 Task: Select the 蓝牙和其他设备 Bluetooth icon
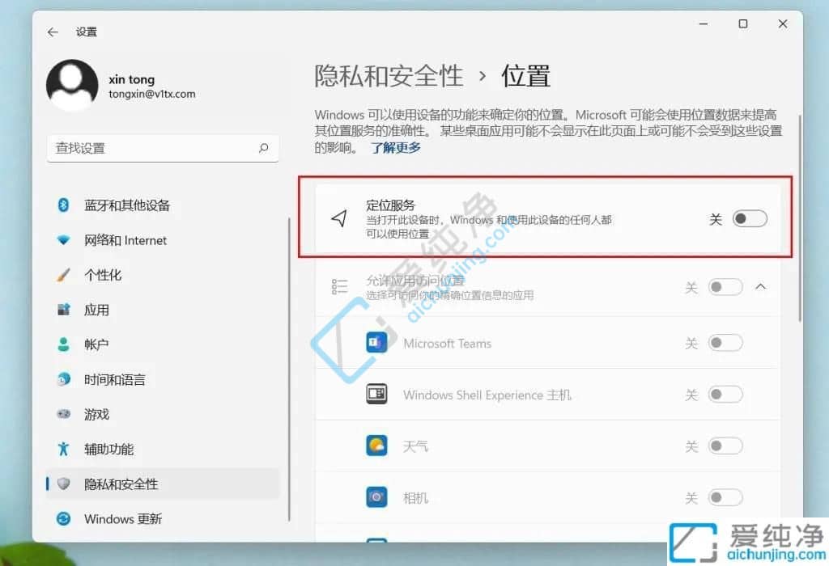(65, 205)
